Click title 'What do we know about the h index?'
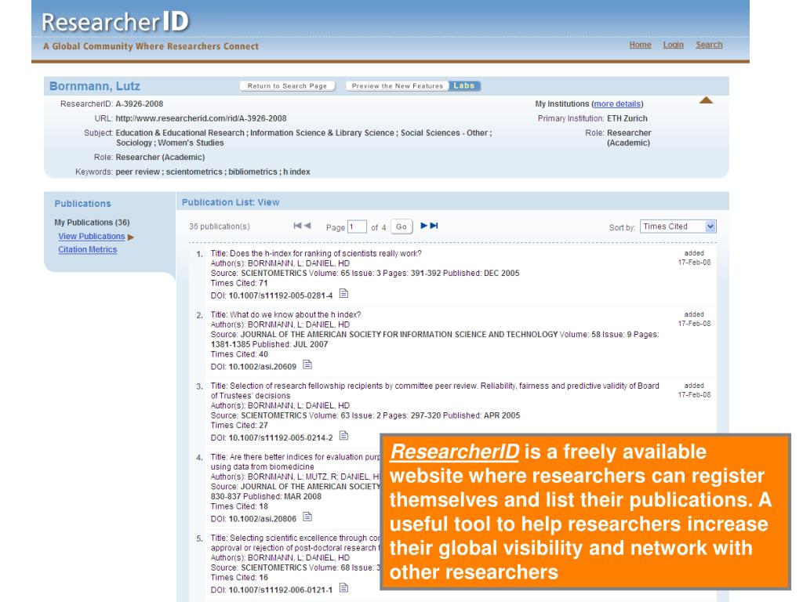The image size is (803, 602). pyautogui.click(x=295, y=315)
